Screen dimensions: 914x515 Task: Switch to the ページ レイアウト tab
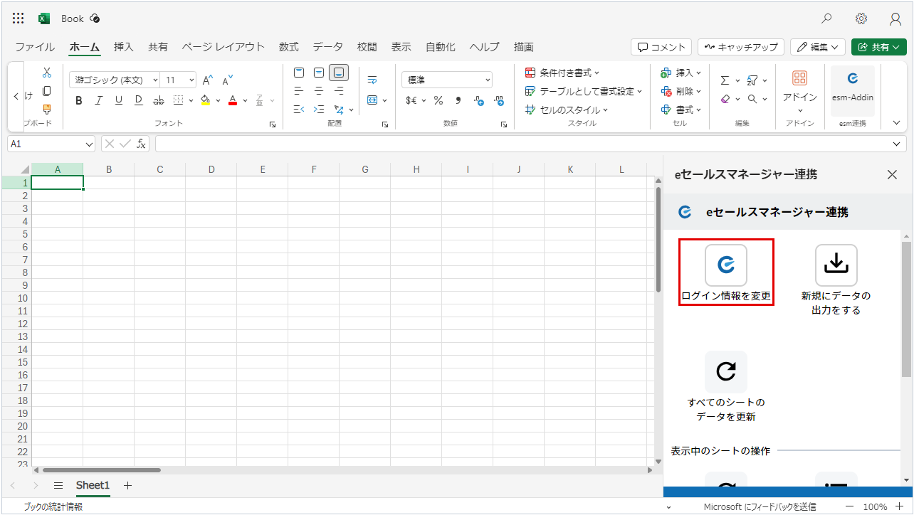[223, 47]
